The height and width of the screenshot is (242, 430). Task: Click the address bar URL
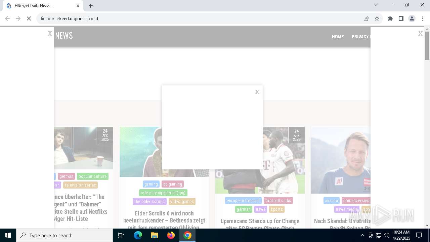coord(73,18)
